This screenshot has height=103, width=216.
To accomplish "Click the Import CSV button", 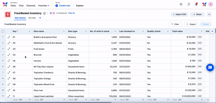I will [180, 15].
